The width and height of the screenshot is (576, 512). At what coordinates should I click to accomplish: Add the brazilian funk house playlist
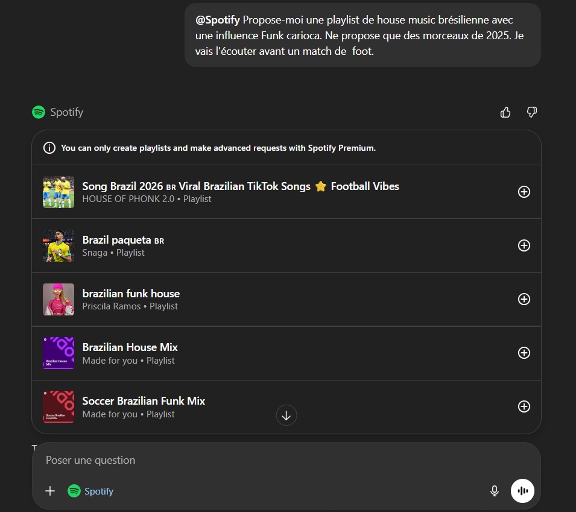click(524, 299)
